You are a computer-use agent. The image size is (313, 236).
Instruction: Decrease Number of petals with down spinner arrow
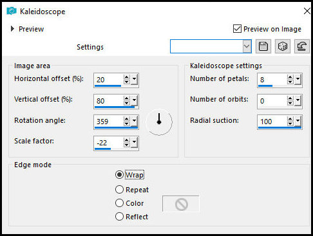(290, 82)
